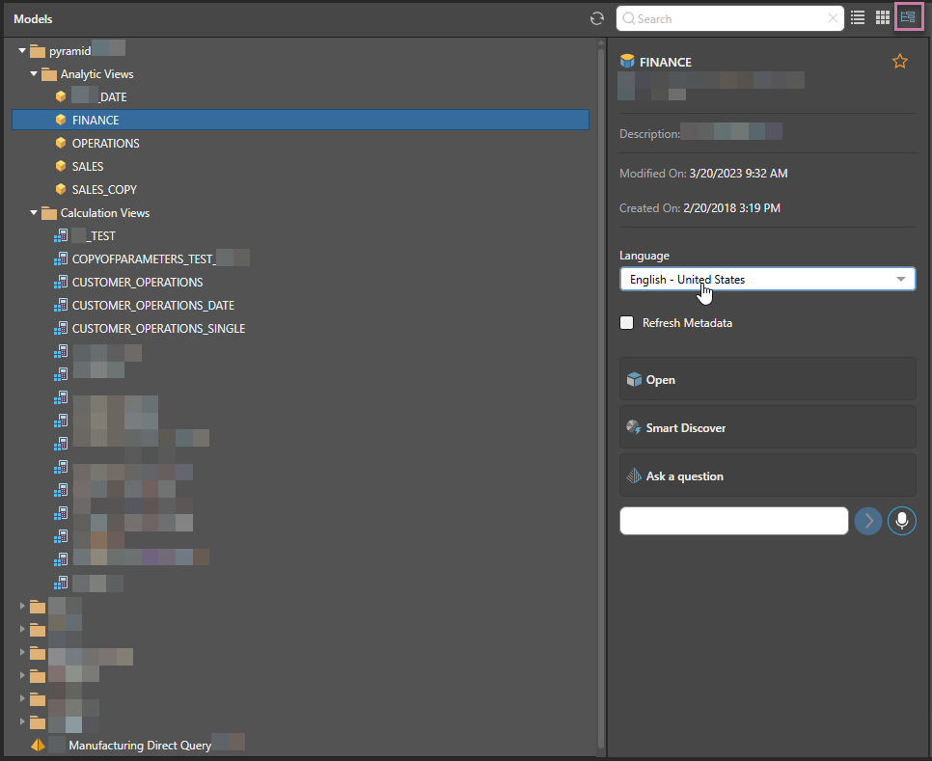
Task: Click the Ask a question button
Action: click(767, 476)
